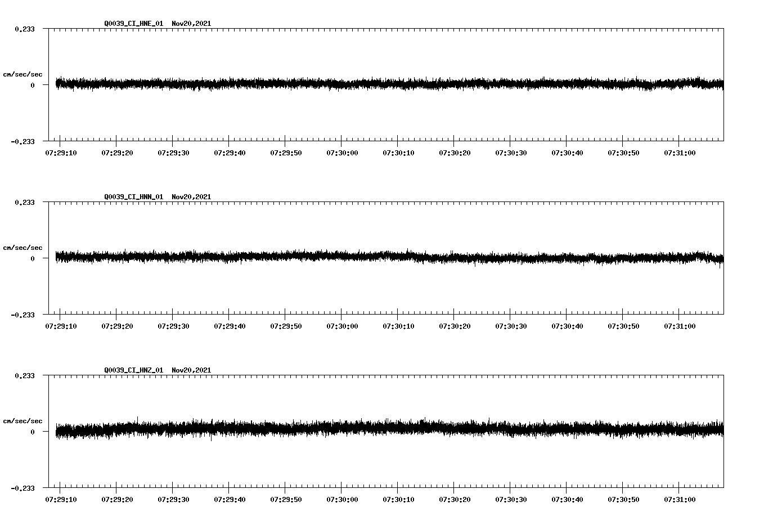
Task: Click 07:30:50 time label under HNZ plot
Action: tap(623, 500)
